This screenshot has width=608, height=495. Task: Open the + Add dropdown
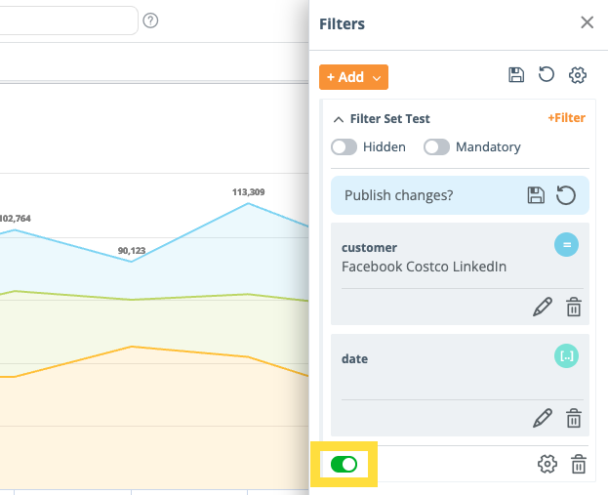click(x=353, y=77)
